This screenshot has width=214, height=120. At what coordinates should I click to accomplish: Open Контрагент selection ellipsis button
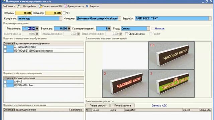(x=61, y=19)
